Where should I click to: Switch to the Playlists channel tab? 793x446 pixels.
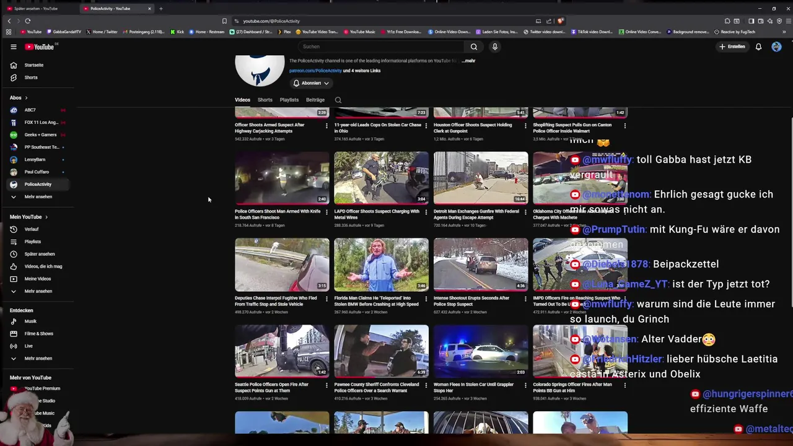point(289,100)
